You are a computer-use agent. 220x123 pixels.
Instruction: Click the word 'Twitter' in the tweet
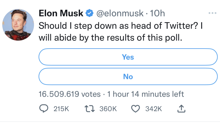[182, 25]
